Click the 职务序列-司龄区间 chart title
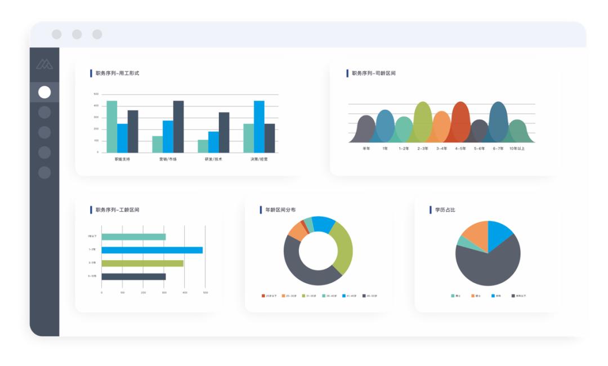This screenshot has width=608, height=366. click(373, 73)
